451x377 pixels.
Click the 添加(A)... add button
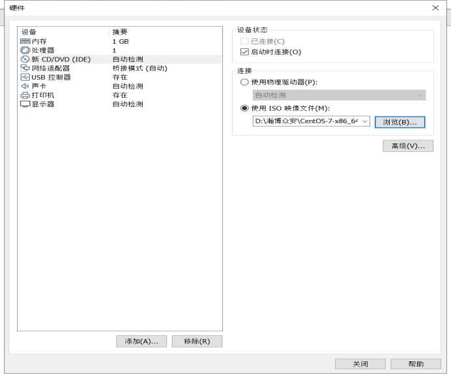(x=141, y=341)
